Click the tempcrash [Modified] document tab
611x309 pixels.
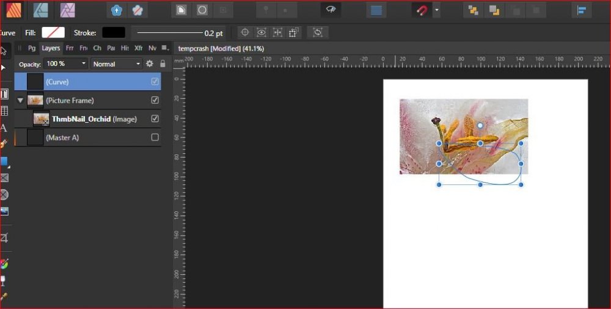(x=221, y=49)
